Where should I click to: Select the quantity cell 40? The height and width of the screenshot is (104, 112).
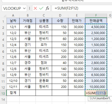coord(60,63)
